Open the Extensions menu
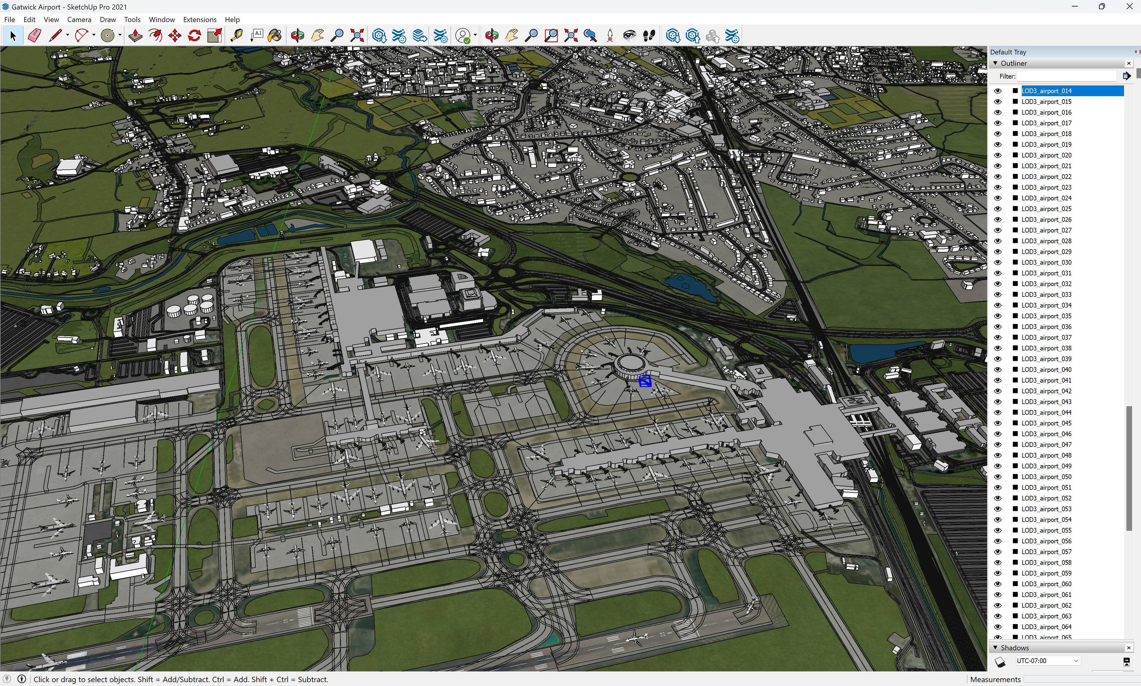 pos(200,19)
